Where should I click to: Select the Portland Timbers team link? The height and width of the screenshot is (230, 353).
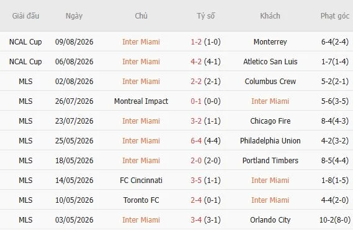point(270,160)
